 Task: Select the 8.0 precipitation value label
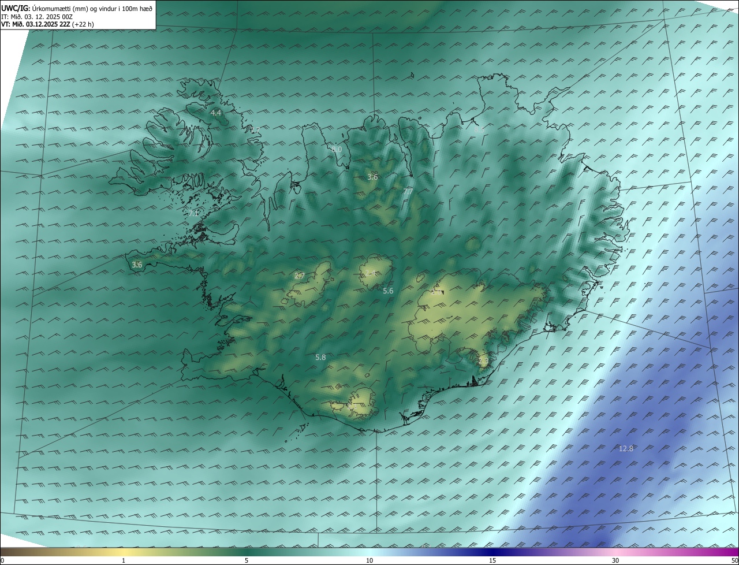point(336,149)
